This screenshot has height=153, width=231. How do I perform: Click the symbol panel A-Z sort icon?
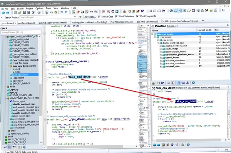pyautogui.click(x=5, y=147)
